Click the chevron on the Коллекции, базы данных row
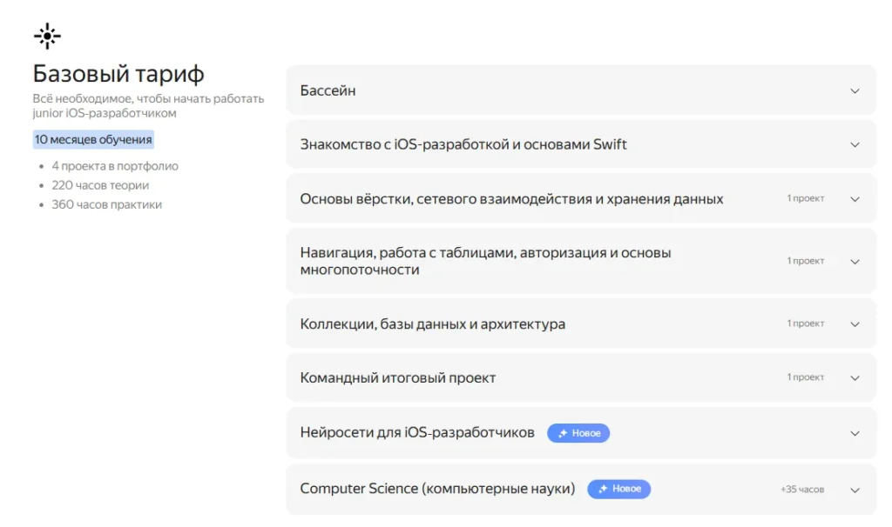 tap(855, 323)
